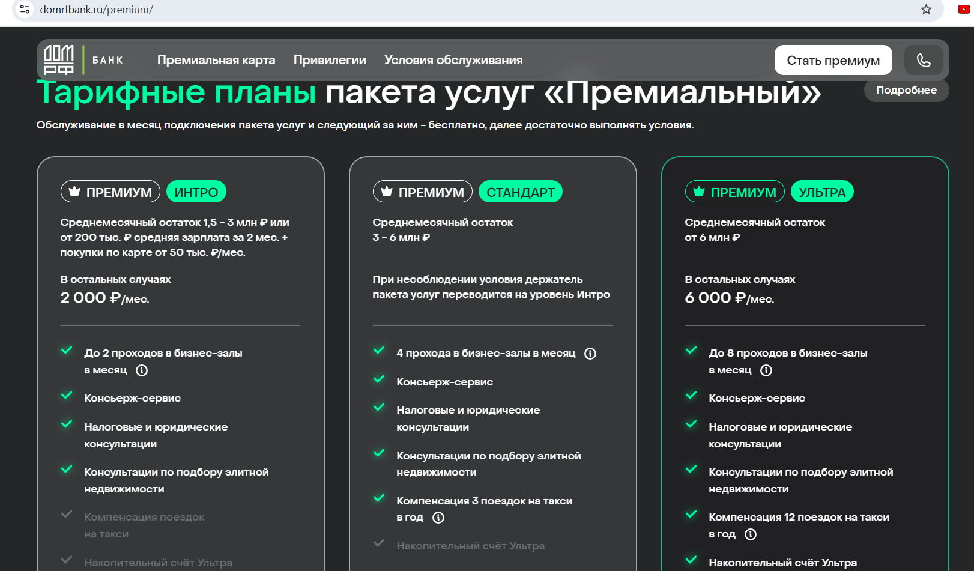Open Условия обслуживания menu item

tap(453, 60)
